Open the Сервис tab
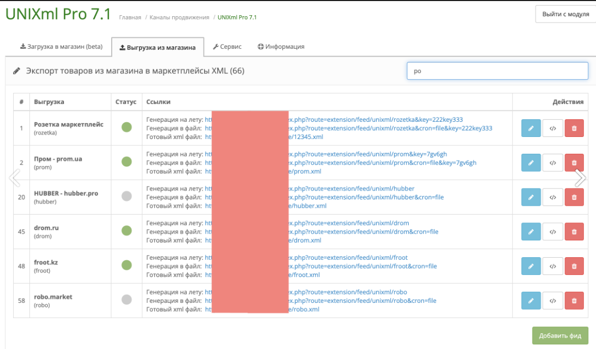Viewport: 596px width, 349px height. click(x=227, y=47)
